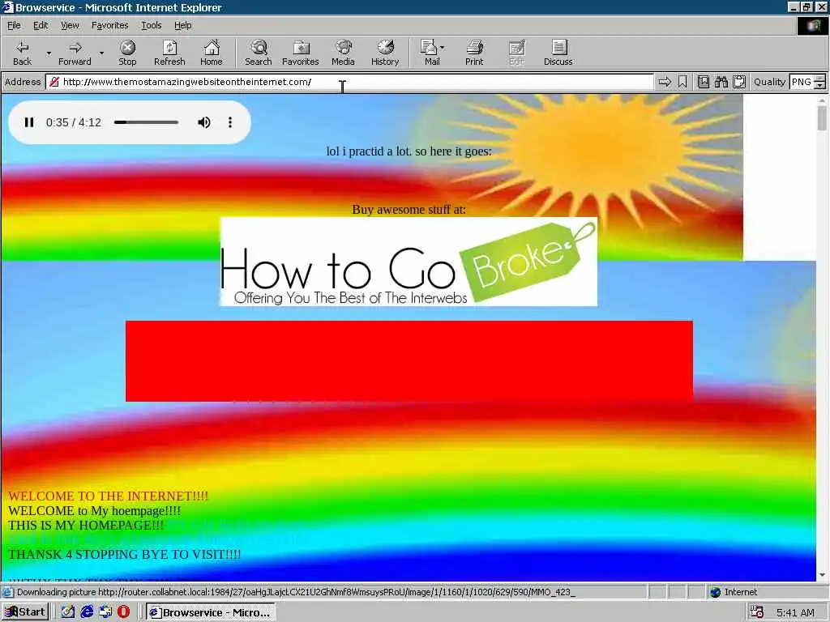The image size is (830, 622).
Task: Mute the audio with speaker icon
Action: coord(203,122)
